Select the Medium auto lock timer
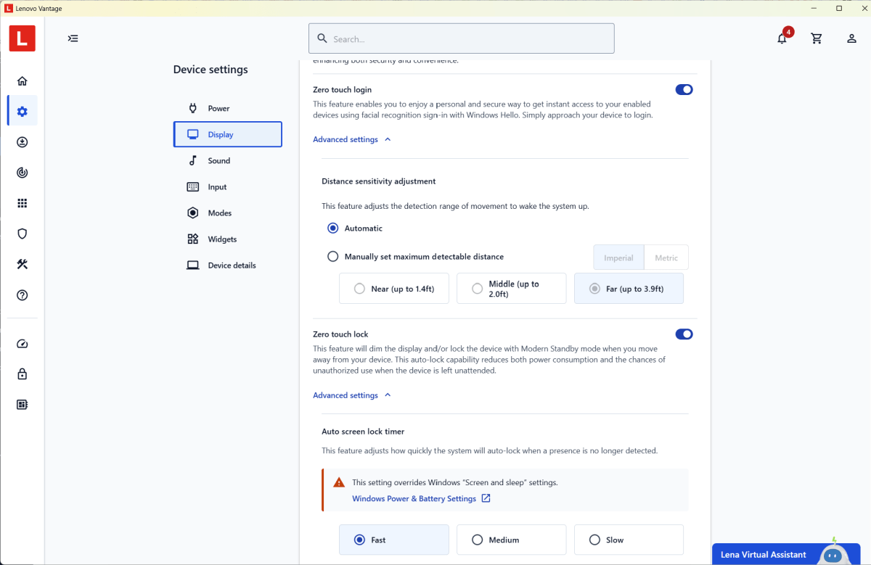This screenshot has height=565, width=871. point(512,540)
